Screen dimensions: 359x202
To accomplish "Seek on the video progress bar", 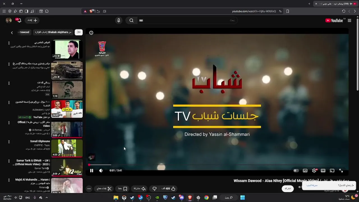I will [217, 165].
